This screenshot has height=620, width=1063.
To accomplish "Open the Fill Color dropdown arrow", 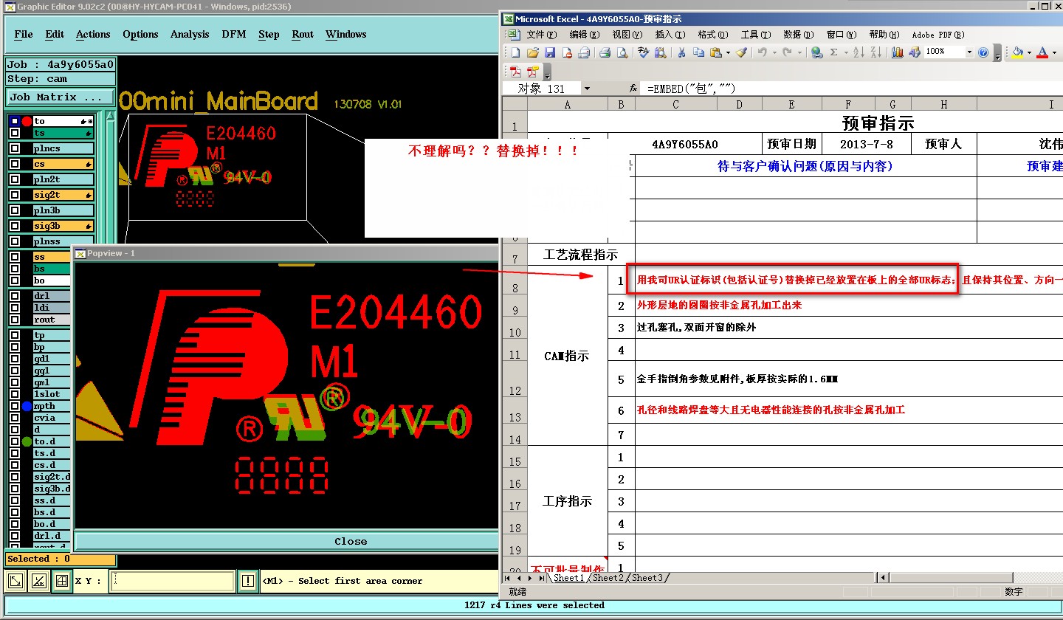I will 1028,52.
